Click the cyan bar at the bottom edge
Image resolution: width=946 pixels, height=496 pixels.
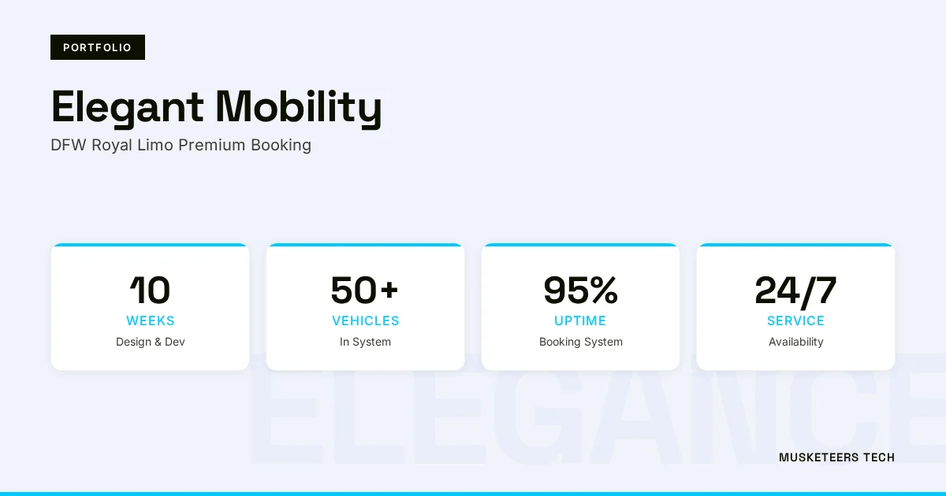[473, 494]
